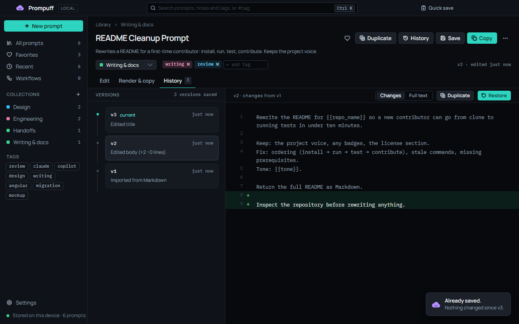Image resolution: width=519 pixels, height=324 pixels.
Task: Switch diff view to Changes
Action: [x=390, y=96]
